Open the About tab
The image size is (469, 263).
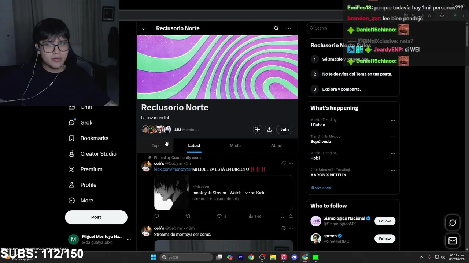[277, 146]
